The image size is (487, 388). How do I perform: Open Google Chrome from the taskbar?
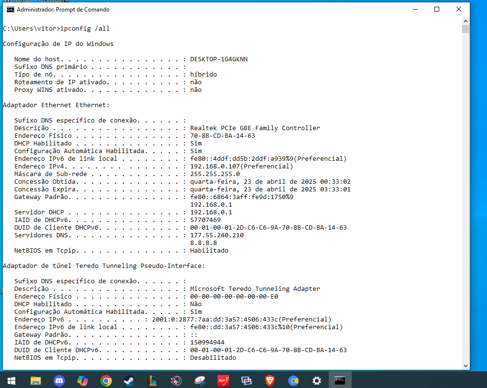106,380
